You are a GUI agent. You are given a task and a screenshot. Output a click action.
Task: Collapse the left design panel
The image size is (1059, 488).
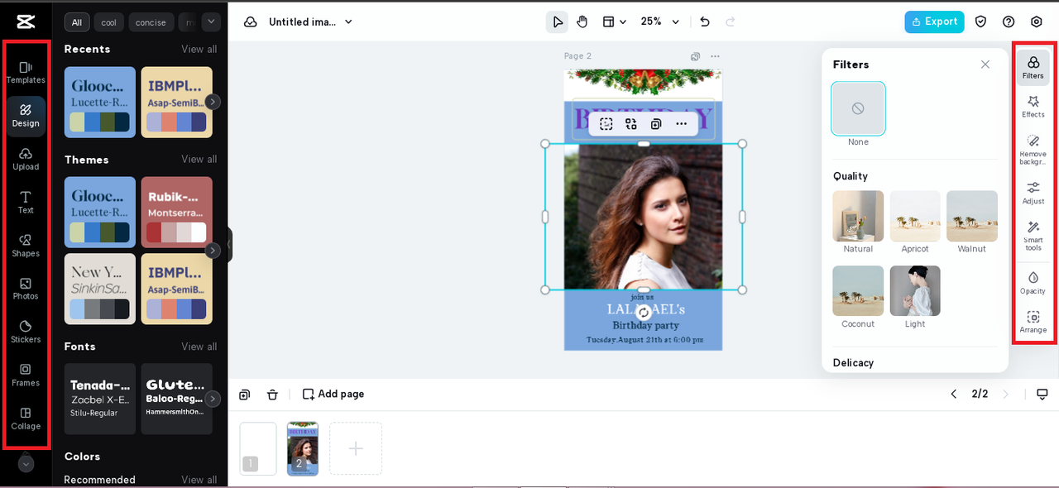pos(230,245)
